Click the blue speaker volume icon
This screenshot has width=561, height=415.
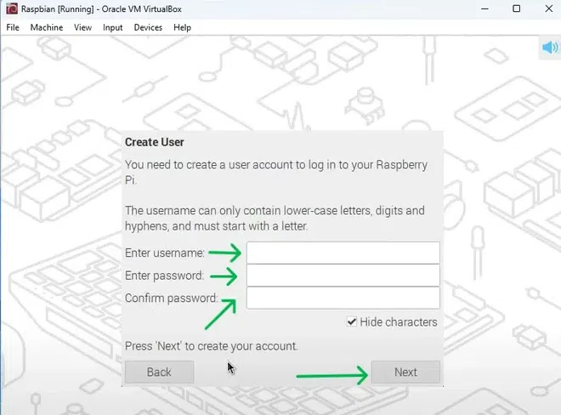(x=548, y=47)
